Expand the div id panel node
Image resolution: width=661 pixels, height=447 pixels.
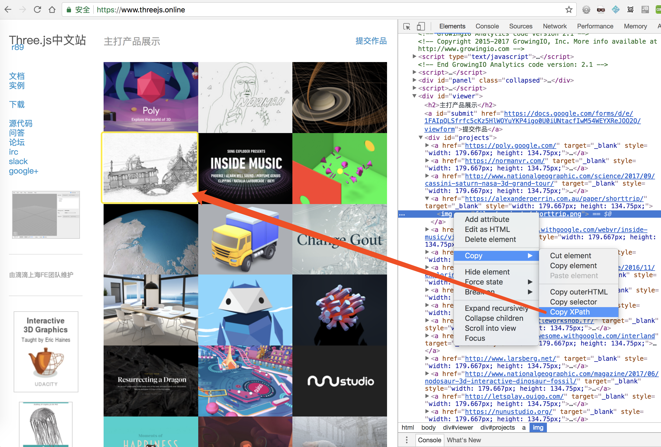pos(414,80)
